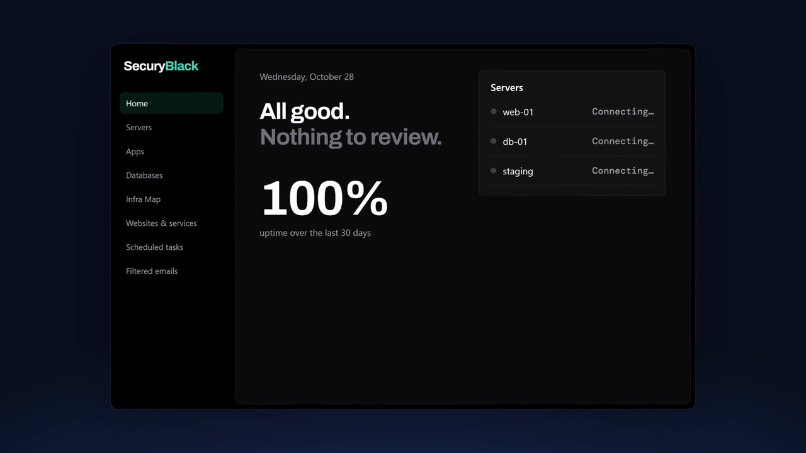The height and width of the screenshot is (453, 806).
Task: Open the Home page in sidebar
Action: 171,103
